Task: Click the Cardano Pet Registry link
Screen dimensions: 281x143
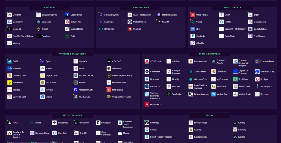Action: point(235,29)
